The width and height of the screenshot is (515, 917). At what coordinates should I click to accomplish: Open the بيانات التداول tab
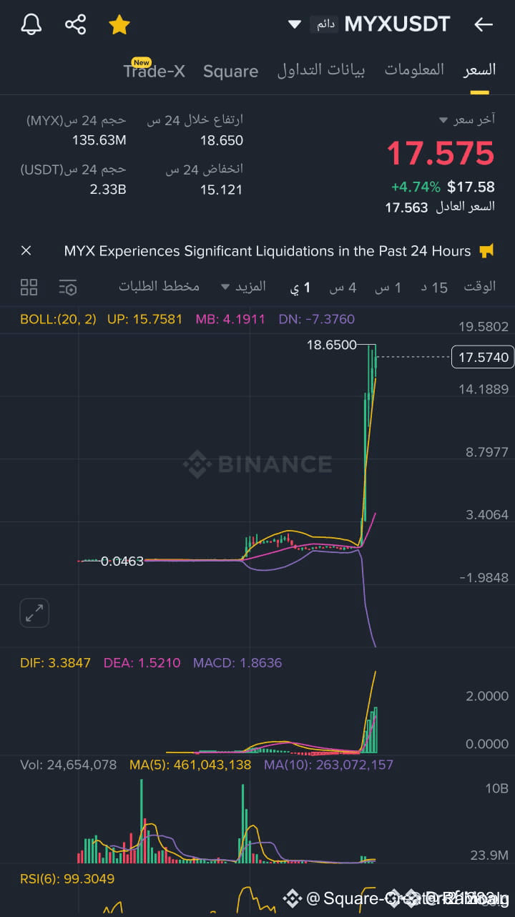(321, 69)
